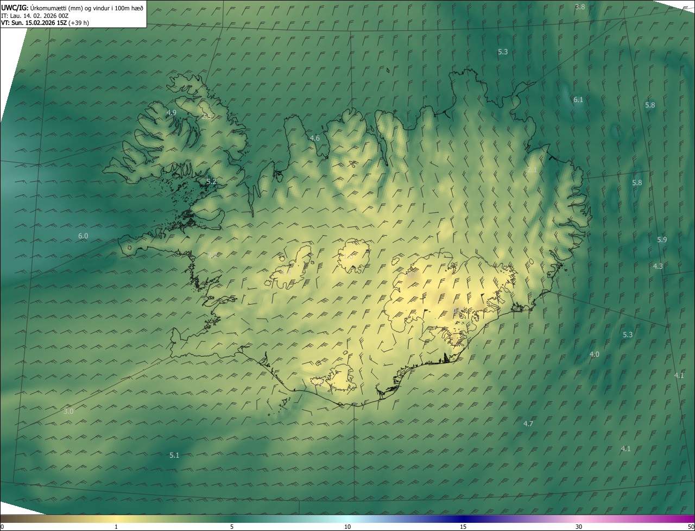Click the 1 tick on the colour scale
Image resolution: width=695 pixels, height=531 pixels.
click(116, 527)
